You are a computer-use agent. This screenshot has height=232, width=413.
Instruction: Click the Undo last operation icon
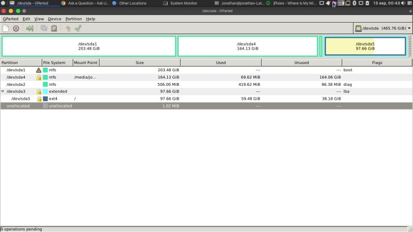(68, 28)
